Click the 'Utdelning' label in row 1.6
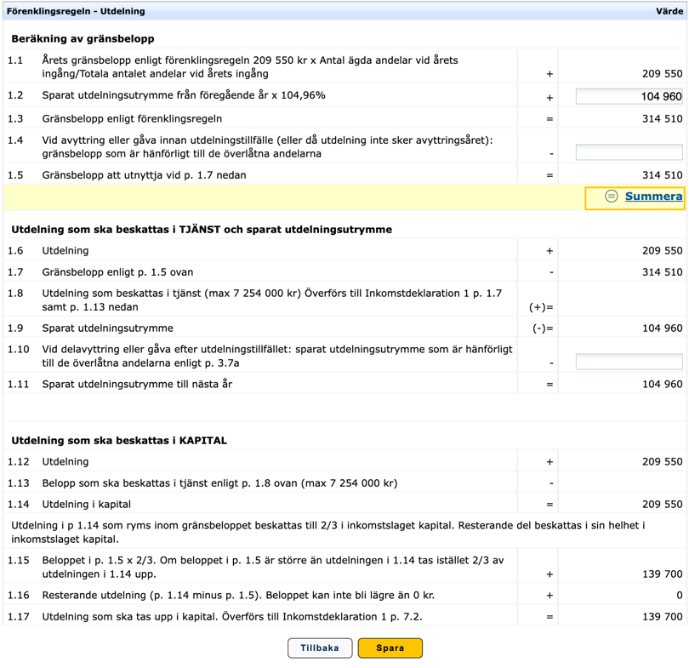Screen dimensions: 689x668 point(65,250)
